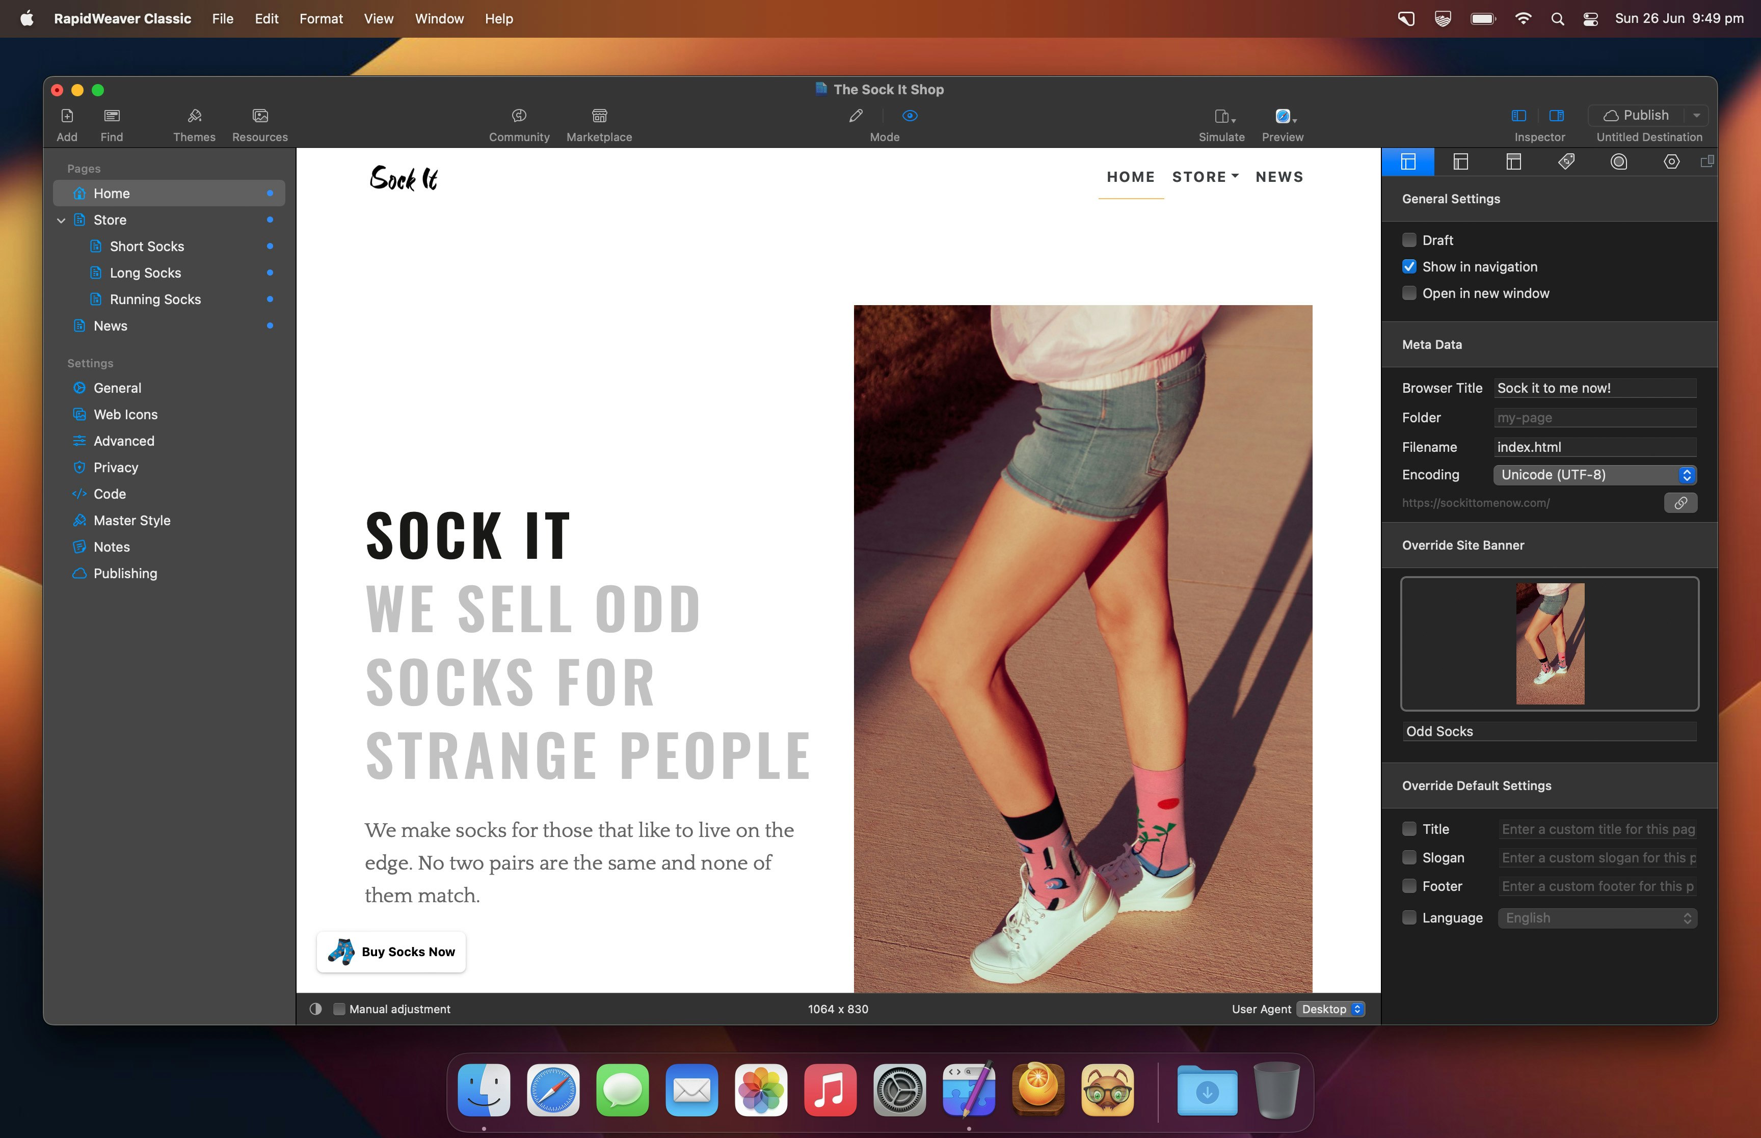
Task: Click the Buy Socks Now button
Action: [391, 952]
